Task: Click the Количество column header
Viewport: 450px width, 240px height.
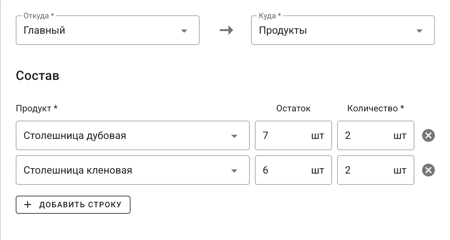Action: [x=375, y=108]
